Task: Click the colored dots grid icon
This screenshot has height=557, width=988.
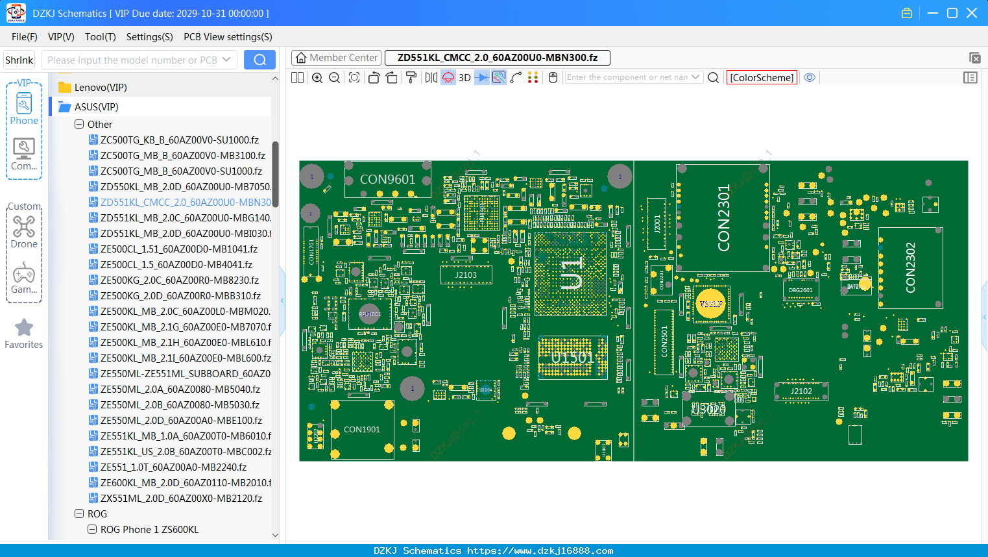Action: 533,77
